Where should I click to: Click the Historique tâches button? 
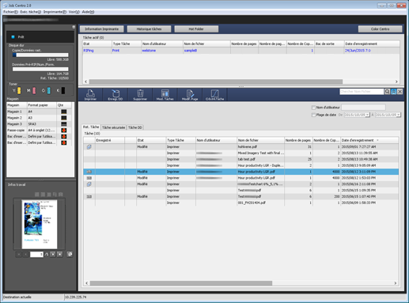149,29
